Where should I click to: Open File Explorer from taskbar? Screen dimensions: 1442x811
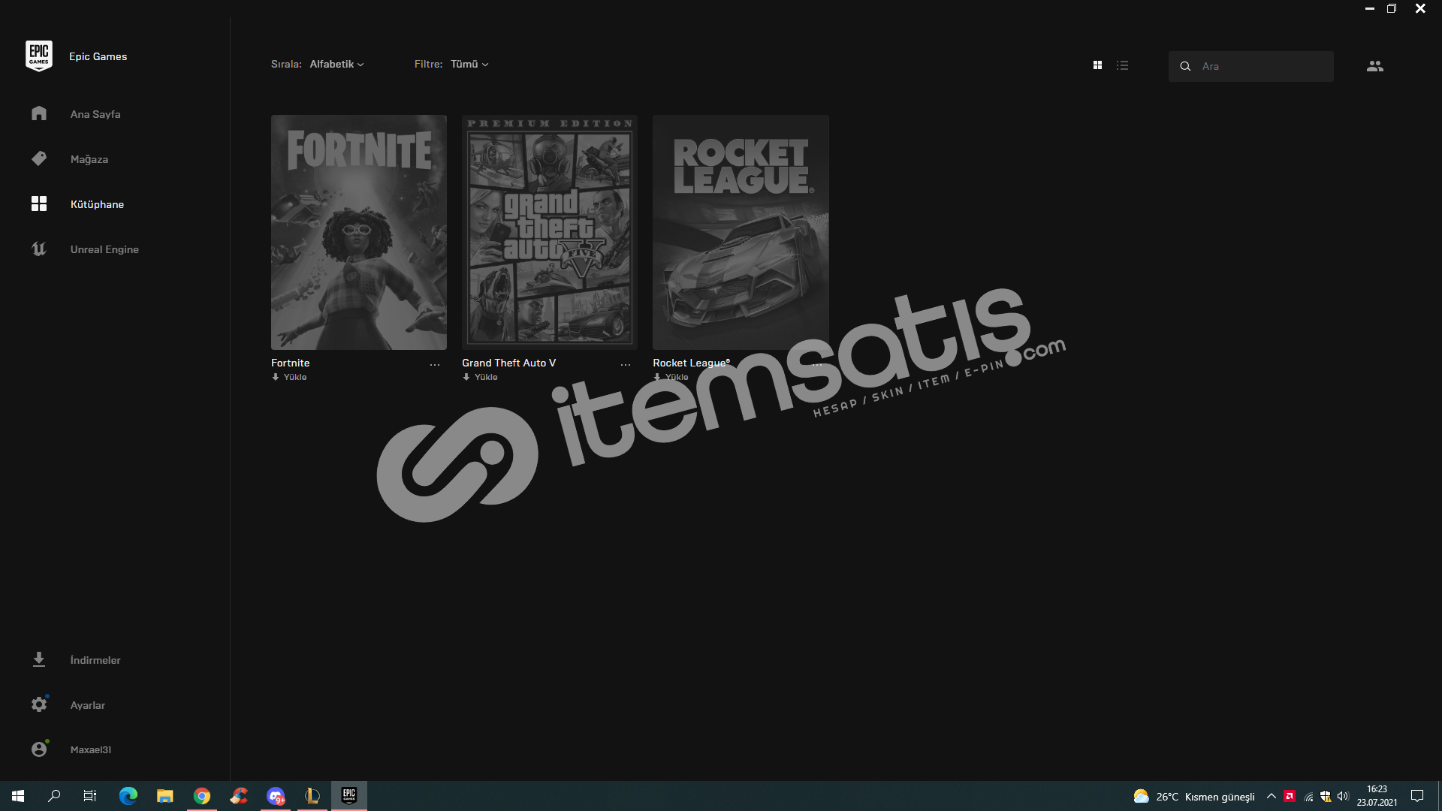(x=165, y=796)
